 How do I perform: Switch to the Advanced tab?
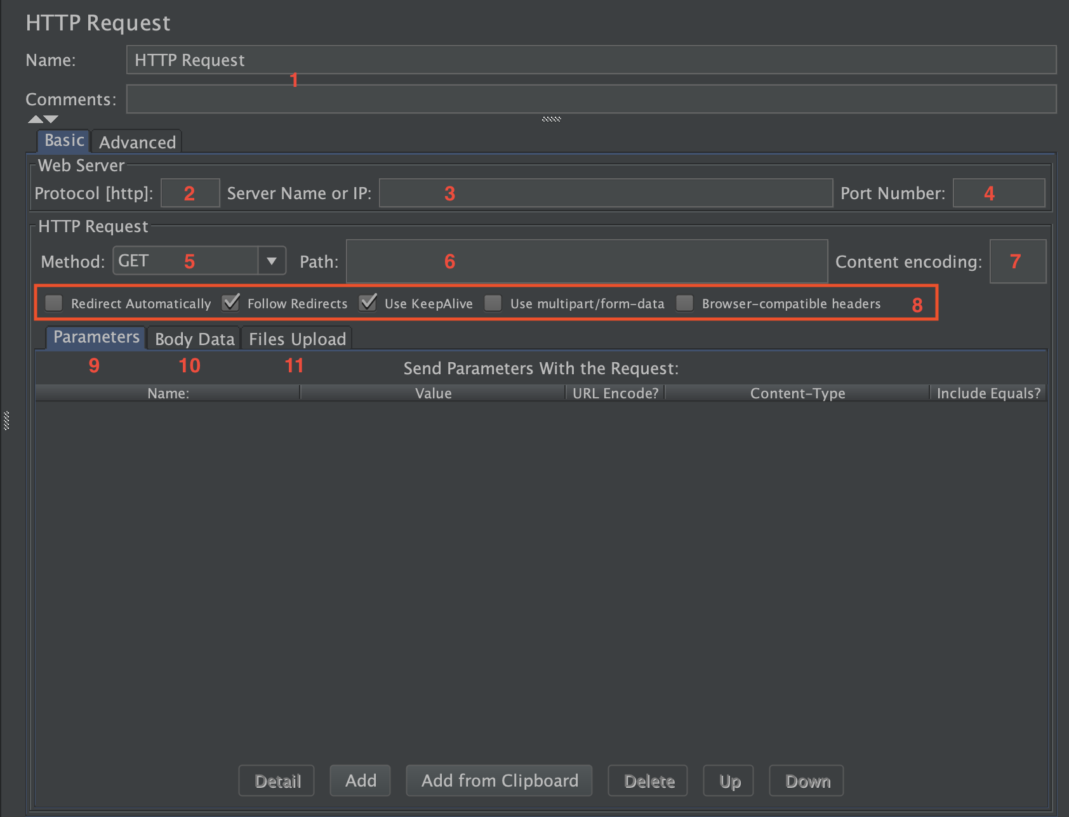(137, 142)
